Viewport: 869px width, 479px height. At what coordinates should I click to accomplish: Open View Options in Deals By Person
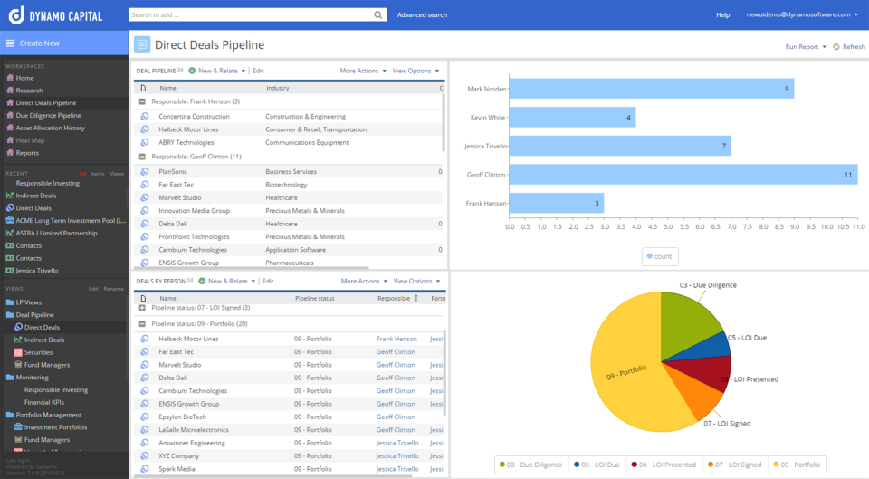click(416, 281)
